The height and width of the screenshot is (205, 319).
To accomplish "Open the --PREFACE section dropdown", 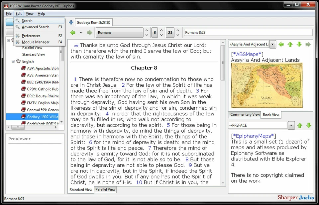I will (291, 125).
